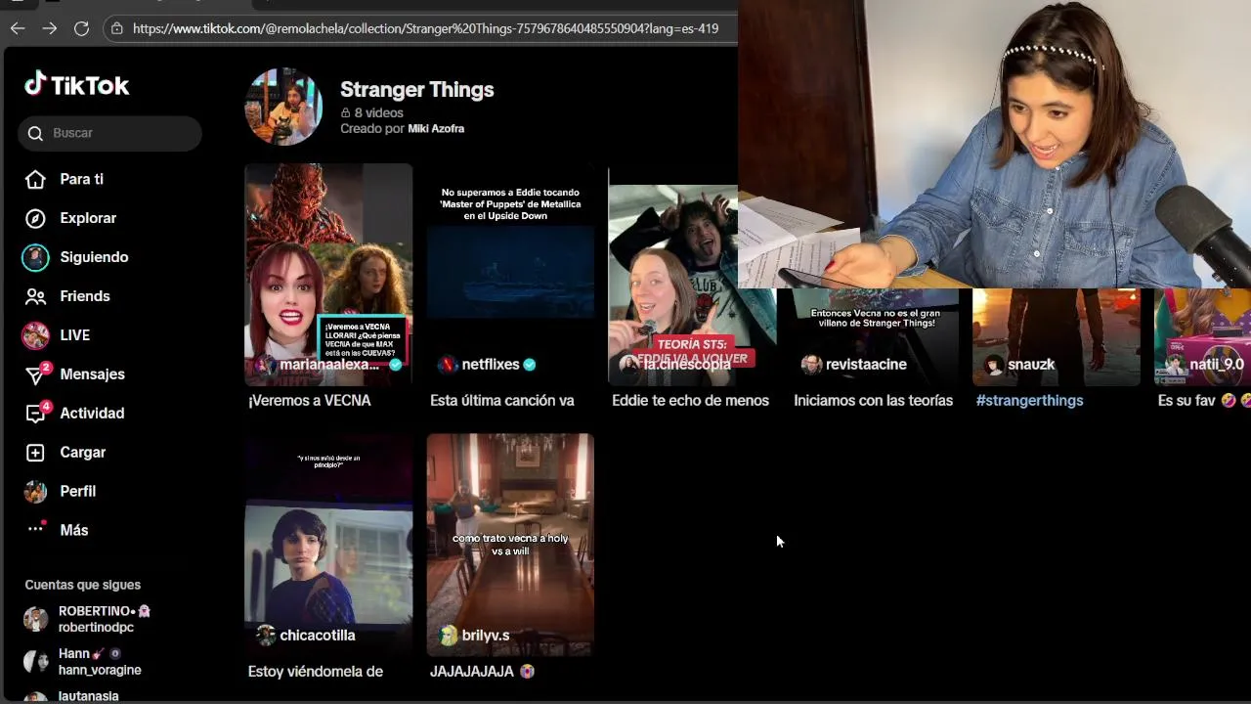
Task: Click the ROBERTINO account avatar
Action: (x=36, y=619)
